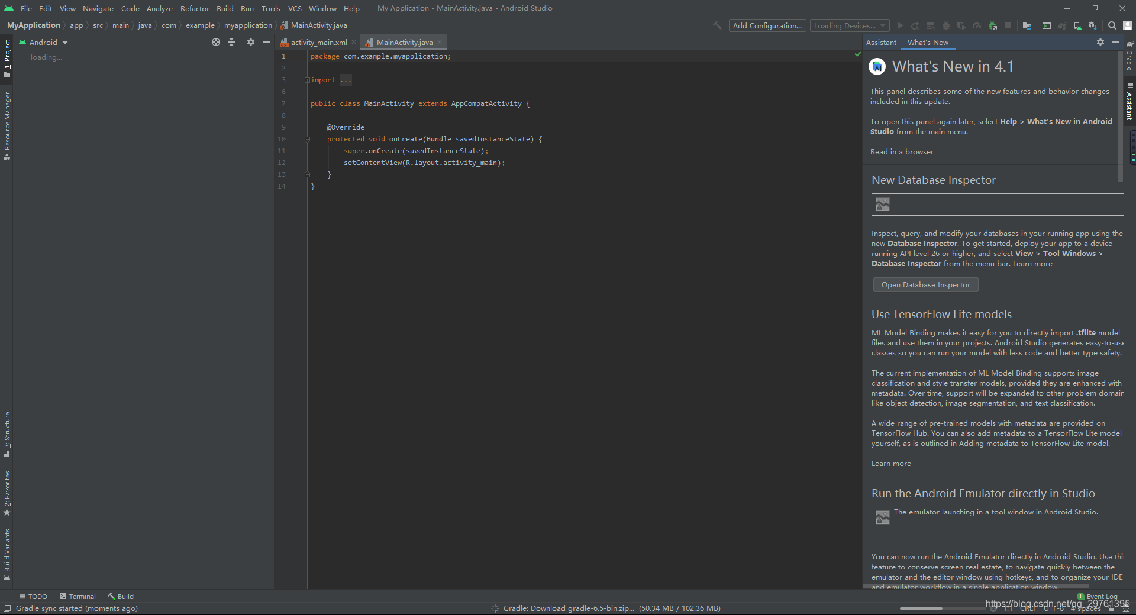Click the Stop square icon

[x=1008, y=25]
